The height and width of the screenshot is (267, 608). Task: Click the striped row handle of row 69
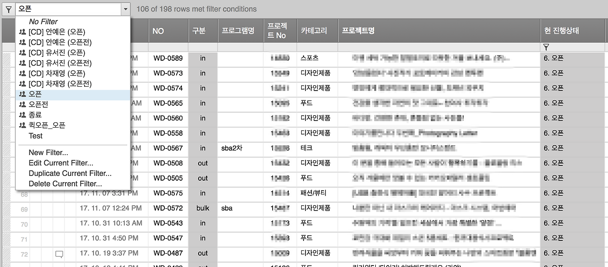pyautogui.click(x=7, y=209)
